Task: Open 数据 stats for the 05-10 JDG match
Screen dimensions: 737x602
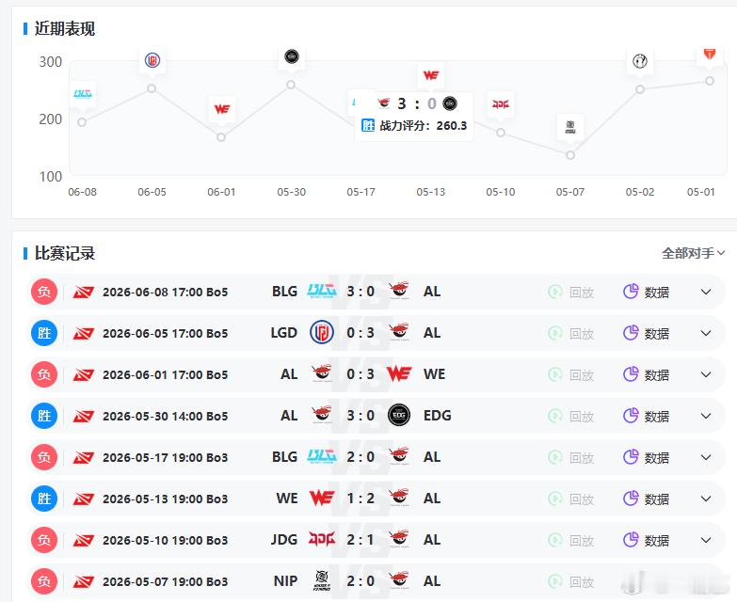Action: (x=647, y=540)
